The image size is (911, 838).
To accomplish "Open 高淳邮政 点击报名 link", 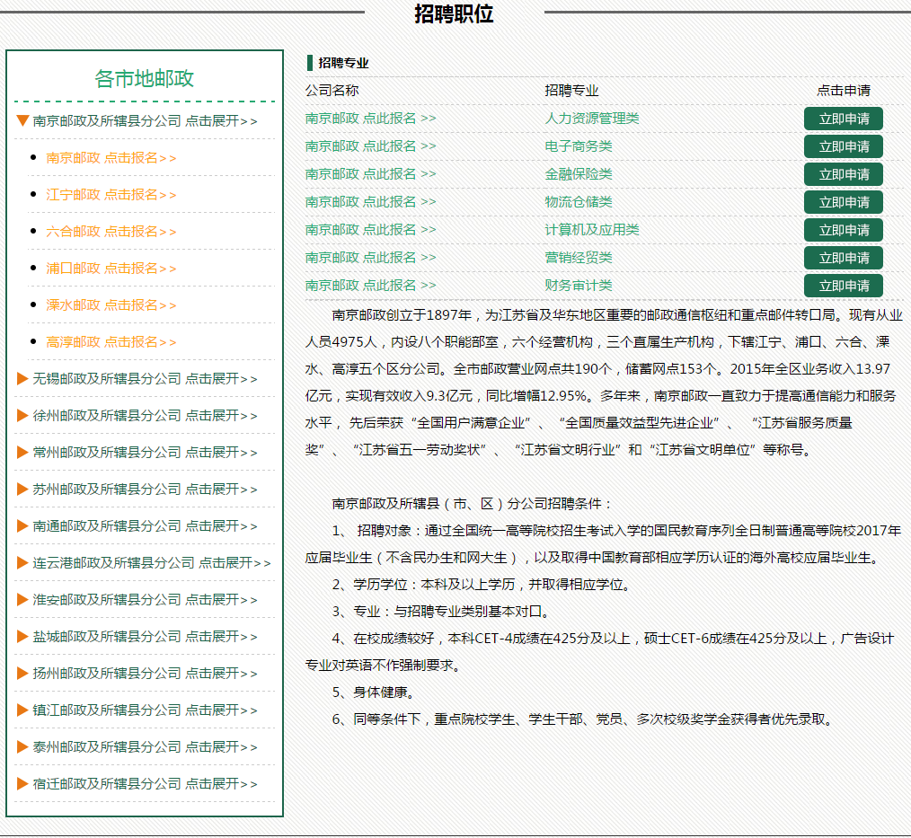I will [111, 342].
